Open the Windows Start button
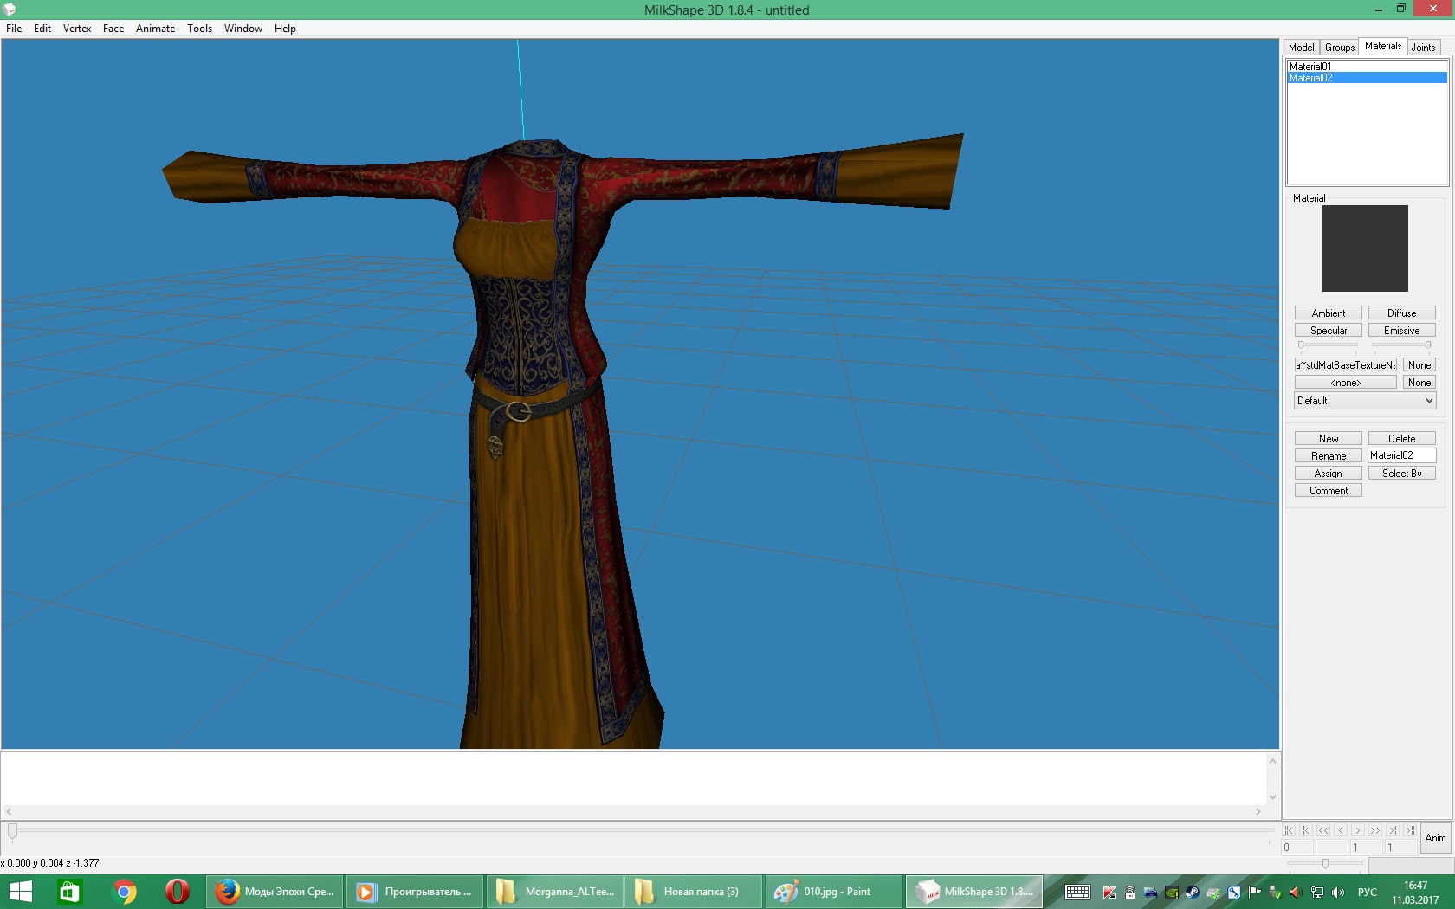This screenshot has height=909, width=1455. [x=20, y=892]
